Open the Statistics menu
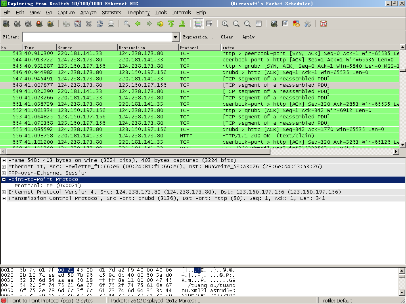The height and width of the screenshot is (304, 406). [x=111, y=12]
